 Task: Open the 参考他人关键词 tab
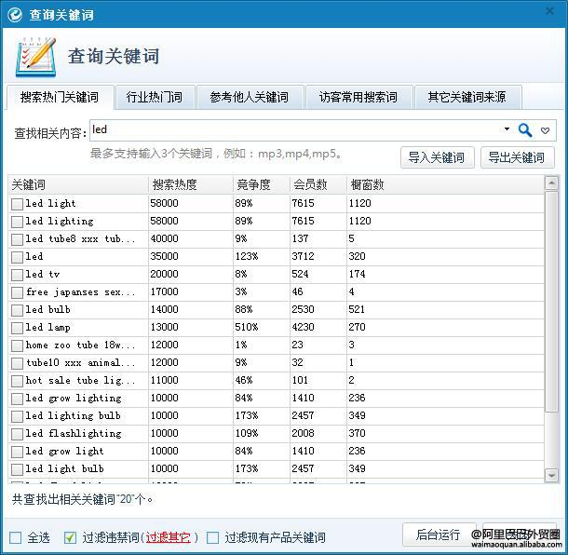(x=249, y=97)
